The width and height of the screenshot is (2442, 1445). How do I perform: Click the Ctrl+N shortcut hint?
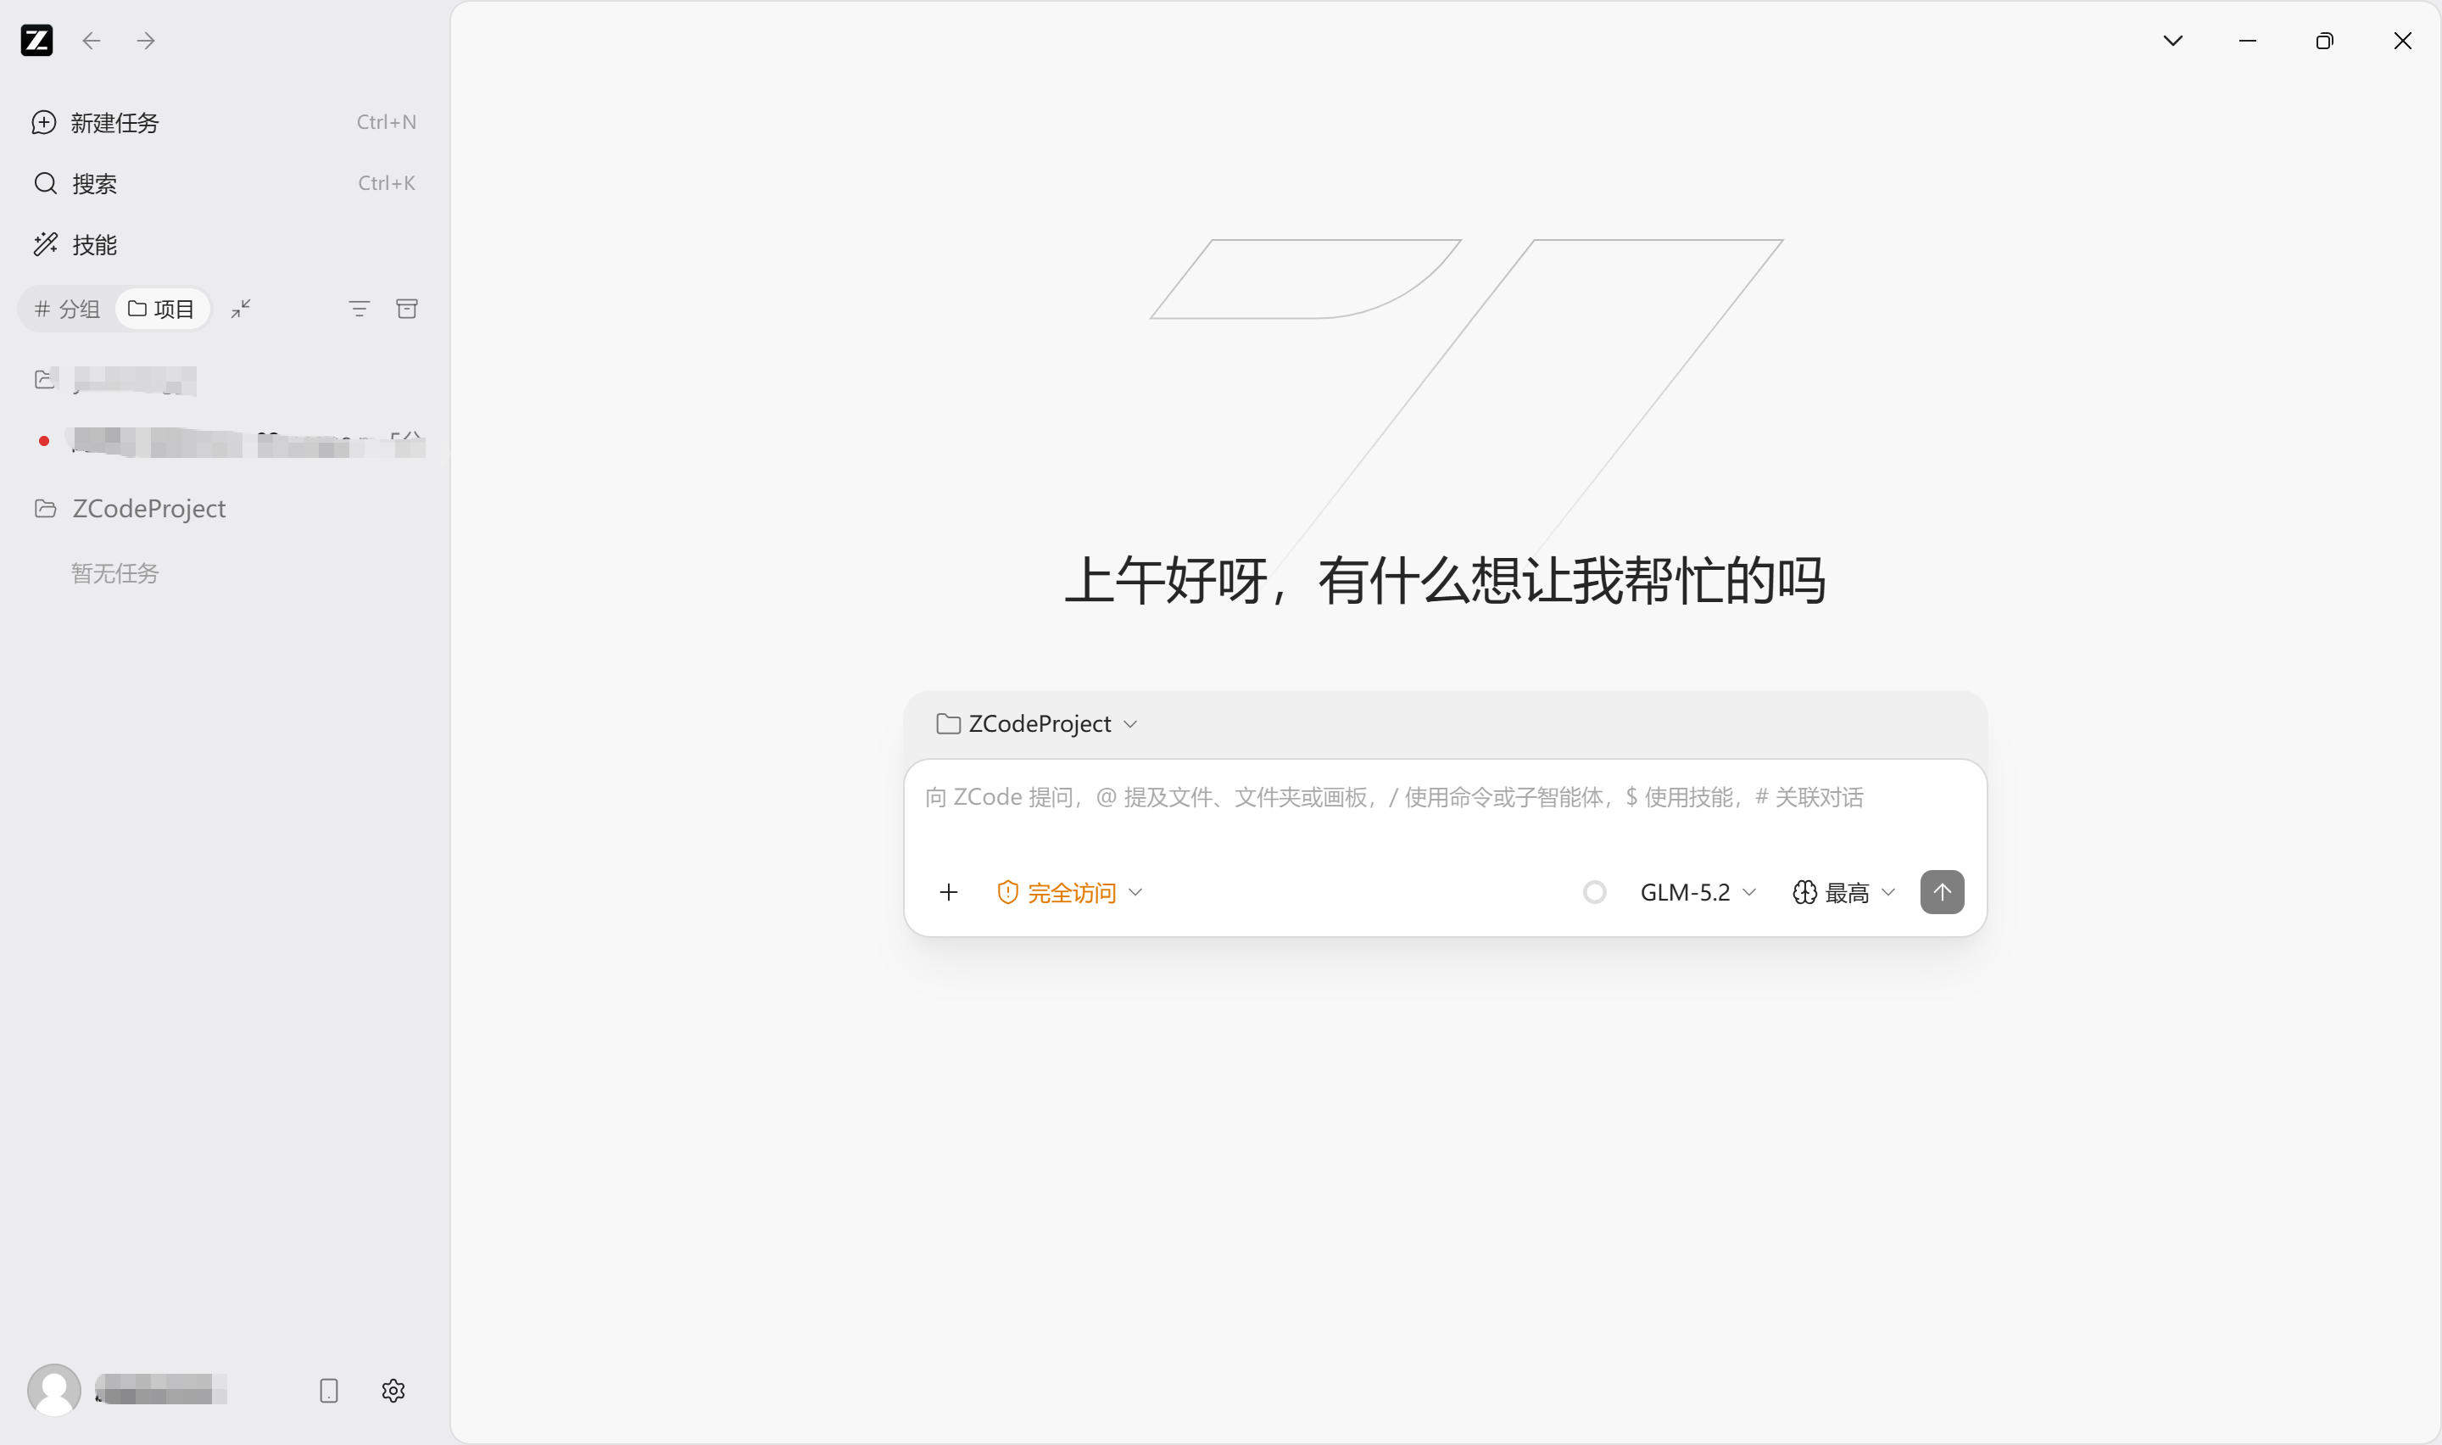coord(387,123)
